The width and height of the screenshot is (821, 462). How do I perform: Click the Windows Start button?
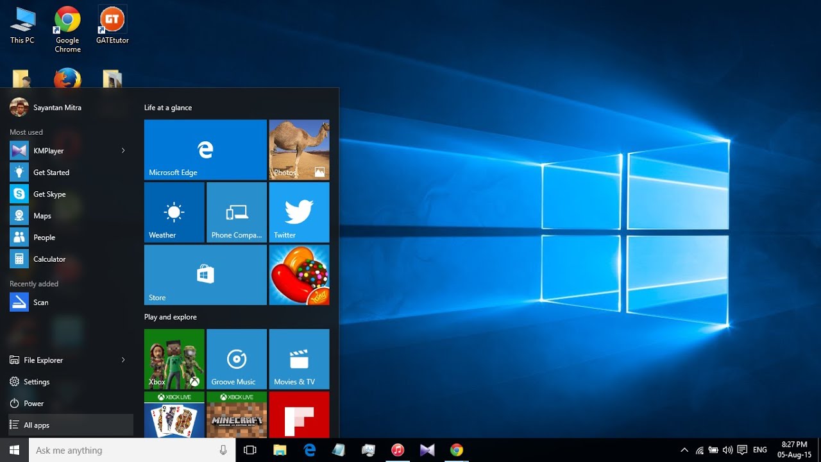[x=14, y=450]
